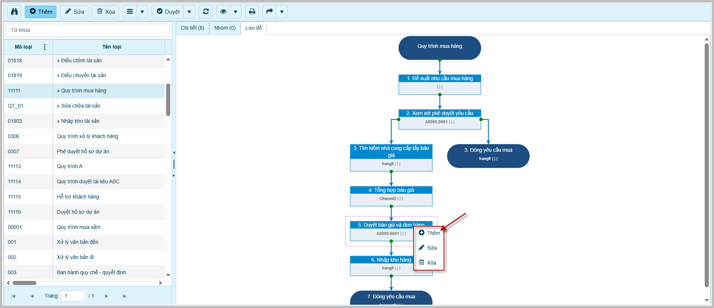Go to last page in pager
The image size is (714, 308).
click(125, 296)
